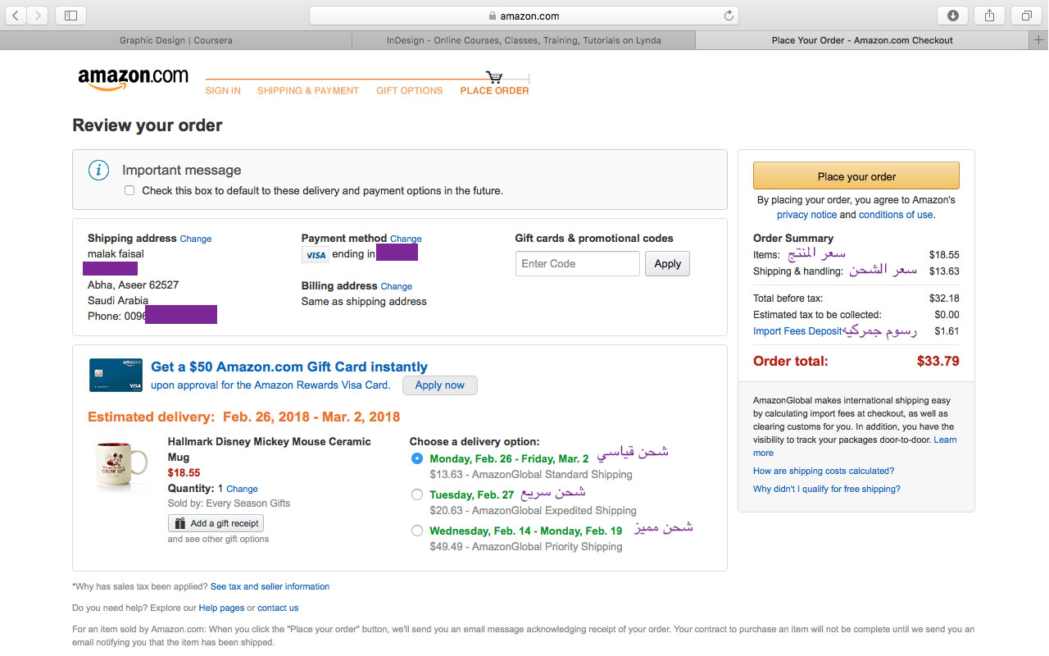This screenshot has width=1049, height=656.
Task: Click Hallmark Disney Mickey Mouse Ceramic Mug title
Action: pyautogui.click(x=269, y=449)
